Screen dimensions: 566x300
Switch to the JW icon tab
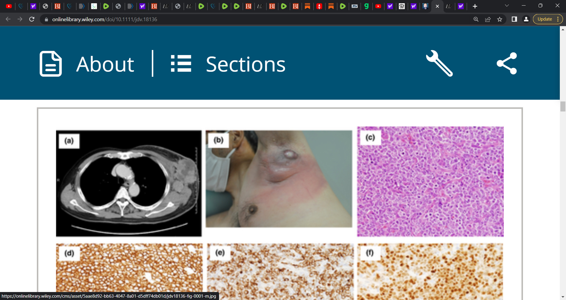pos(355,6)
